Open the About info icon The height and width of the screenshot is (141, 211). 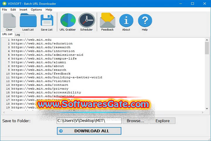coord(126,21)
